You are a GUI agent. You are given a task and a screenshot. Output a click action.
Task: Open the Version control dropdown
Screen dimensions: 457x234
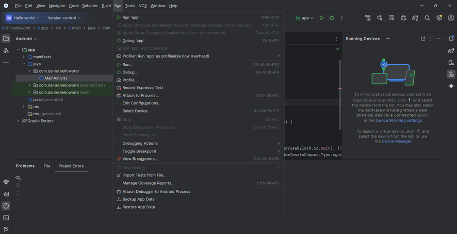[x=64, y=18]
